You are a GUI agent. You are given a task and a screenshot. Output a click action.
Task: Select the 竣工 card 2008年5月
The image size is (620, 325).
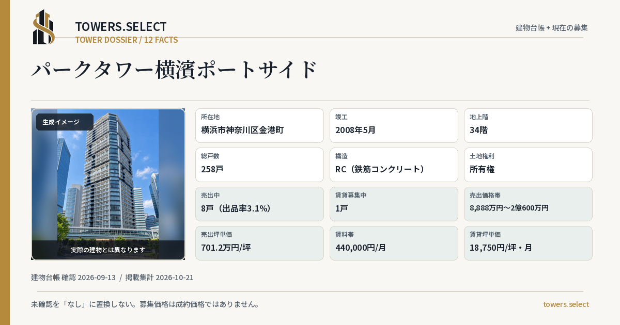(394, 125)
